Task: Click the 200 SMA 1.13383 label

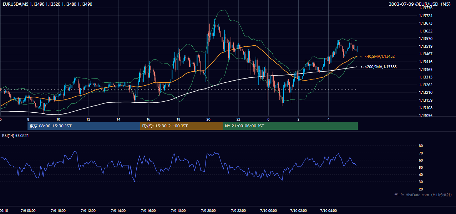Action: 379,67
